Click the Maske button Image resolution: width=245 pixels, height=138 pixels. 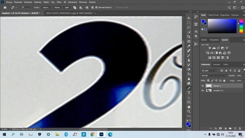[57, 8]
